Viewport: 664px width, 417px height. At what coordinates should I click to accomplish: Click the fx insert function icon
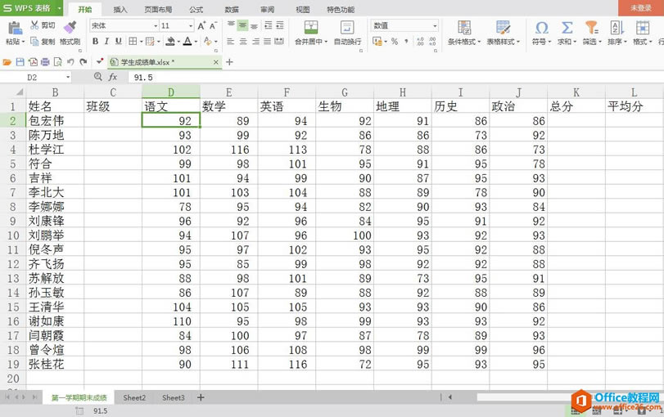(x=113, y=77)
